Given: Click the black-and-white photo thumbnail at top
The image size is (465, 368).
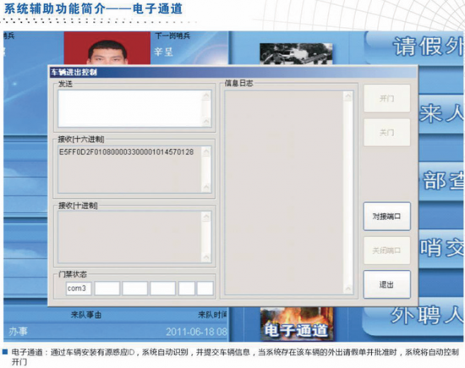Looking at the screenshot, I should pos(296,53).
